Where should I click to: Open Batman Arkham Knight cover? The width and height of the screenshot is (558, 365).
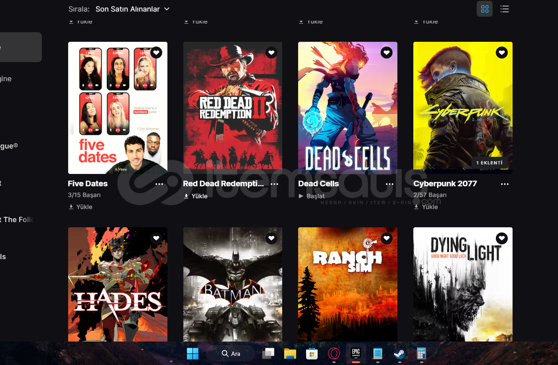233,284
